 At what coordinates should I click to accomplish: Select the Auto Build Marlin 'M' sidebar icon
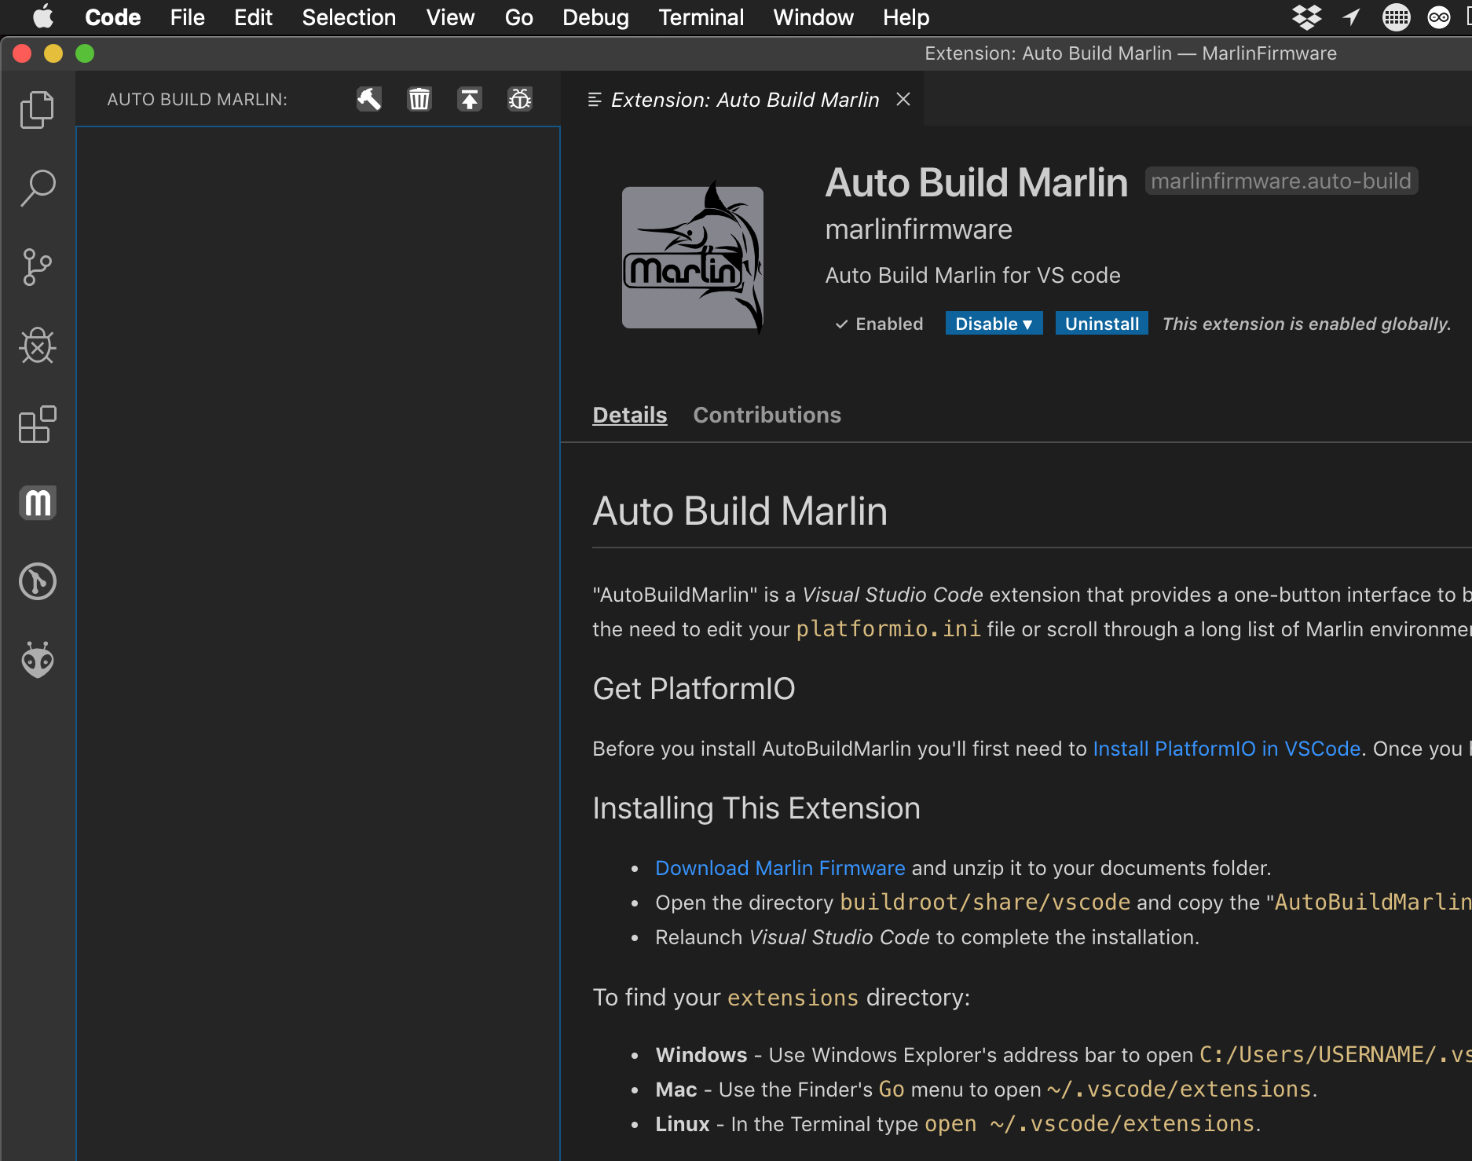tap(37, 503)
